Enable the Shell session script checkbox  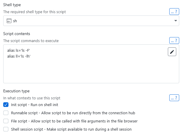(6, 129)
